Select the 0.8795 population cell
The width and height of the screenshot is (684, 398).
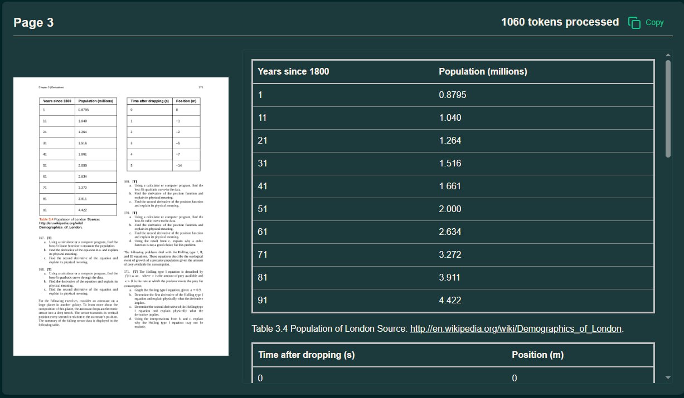point(452,95)
